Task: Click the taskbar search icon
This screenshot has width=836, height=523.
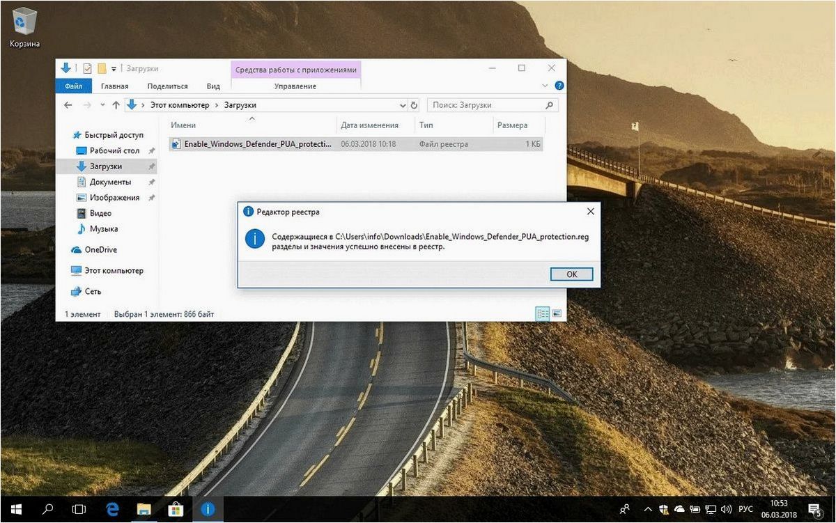Action: pyautogui.click(x=47, y=509)
